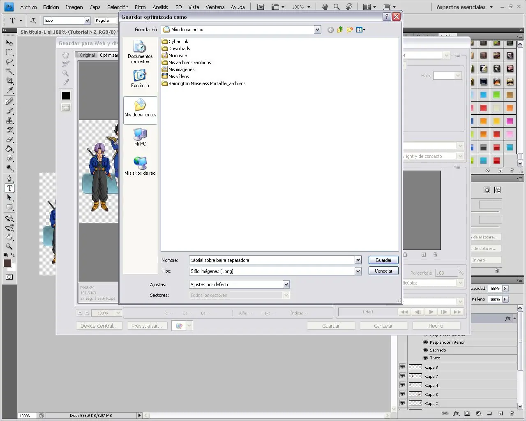Select the Move tool in Photoshop toolbar
Image resolution: width=526 pixels, height=421 pixels.
[9, 42]
